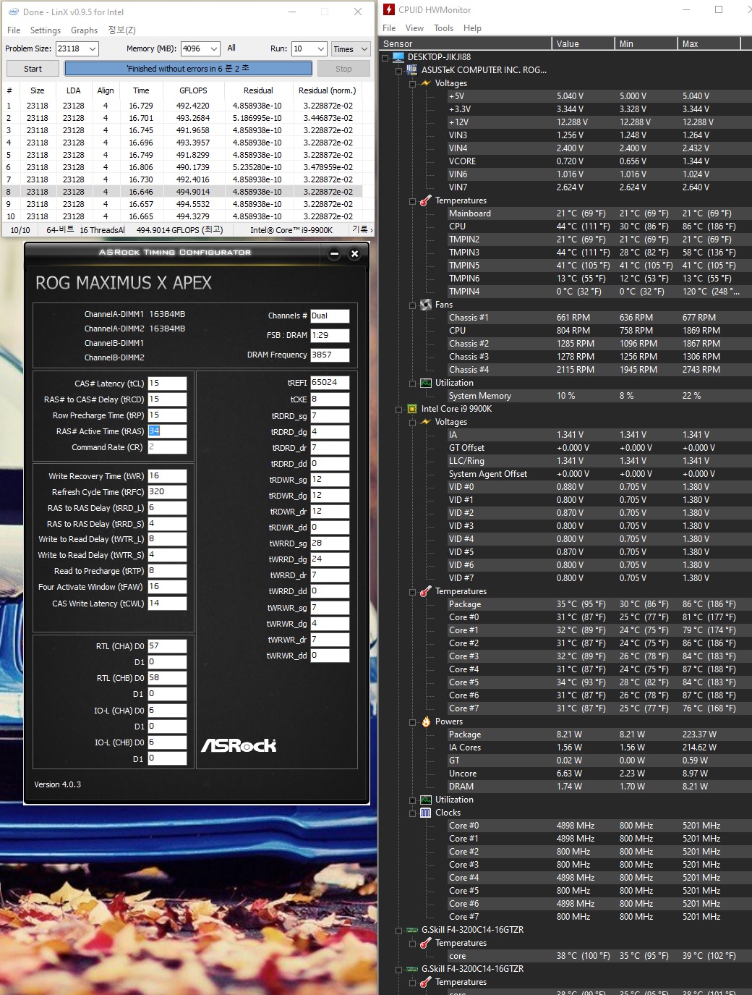Click the Start button in LinX

point(33,69)
